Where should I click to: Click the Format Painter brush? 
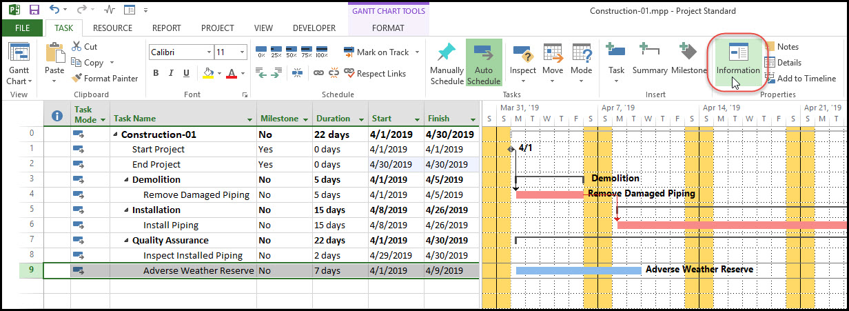coord(102,79)
